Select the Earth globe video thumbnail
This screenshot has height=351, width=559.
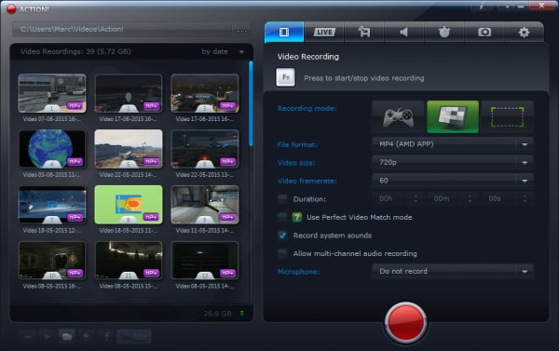point(52,149)
